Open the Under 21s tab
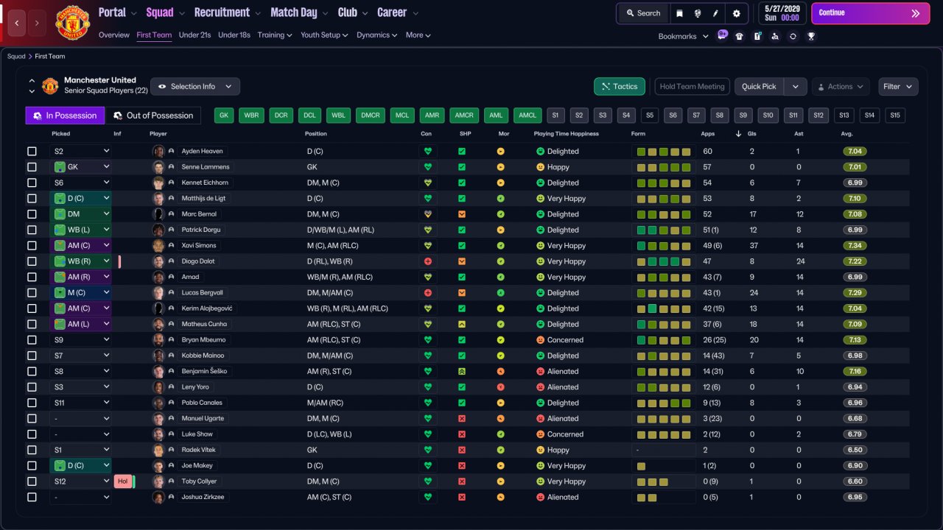Screen dimensions: 943x530 [194, 35]
